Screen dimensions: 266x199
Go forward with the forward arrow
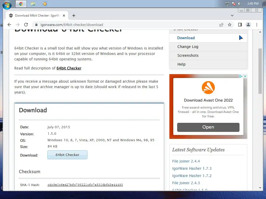[18, 25]
